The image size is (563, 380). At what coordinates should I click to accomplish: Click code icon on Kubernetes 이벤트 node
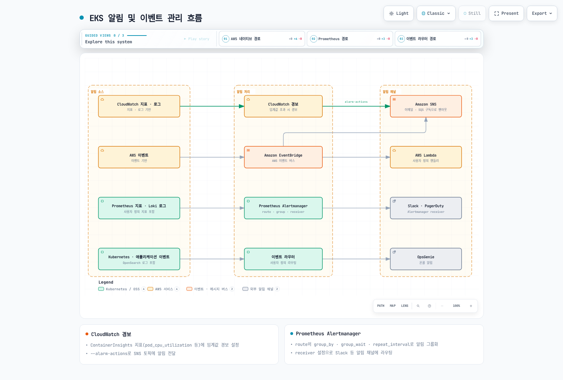point(102,252)
